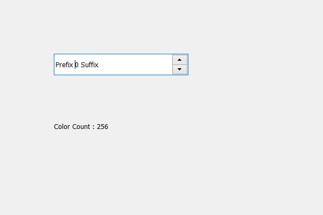
Task: Click the 0 value in the spin box
Action: tap(76, 65)
